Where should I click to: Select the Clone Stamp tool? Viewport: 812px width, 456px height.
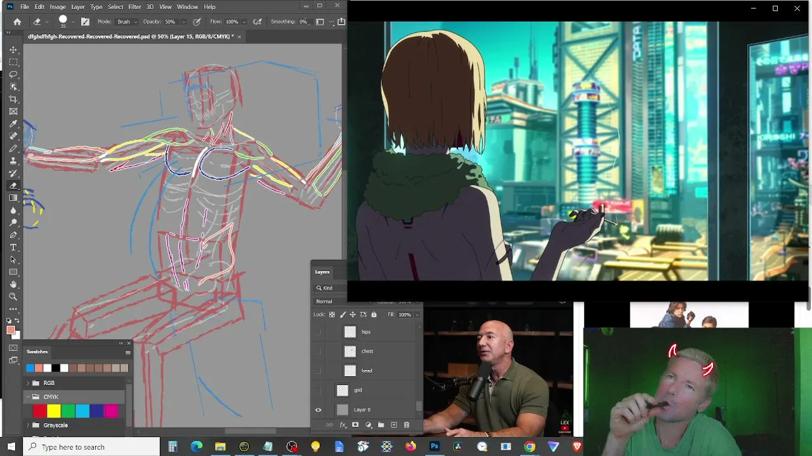point(13,161)
